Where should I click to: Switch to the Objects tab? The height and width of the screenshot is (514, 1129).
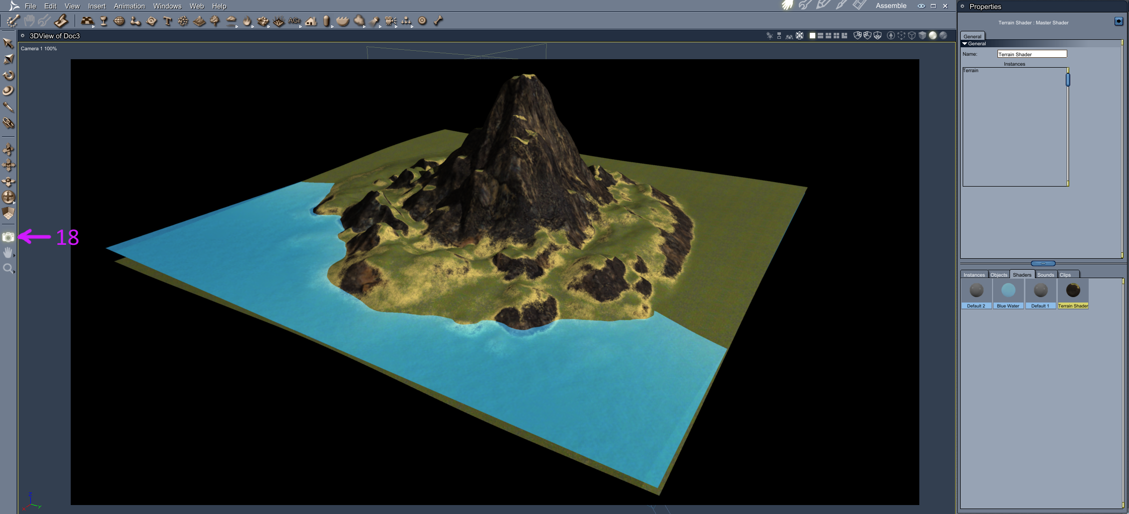[999, 275]
